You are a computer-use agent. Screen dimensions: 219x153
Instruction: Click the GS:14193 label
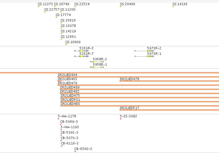[x=180, y=4]
